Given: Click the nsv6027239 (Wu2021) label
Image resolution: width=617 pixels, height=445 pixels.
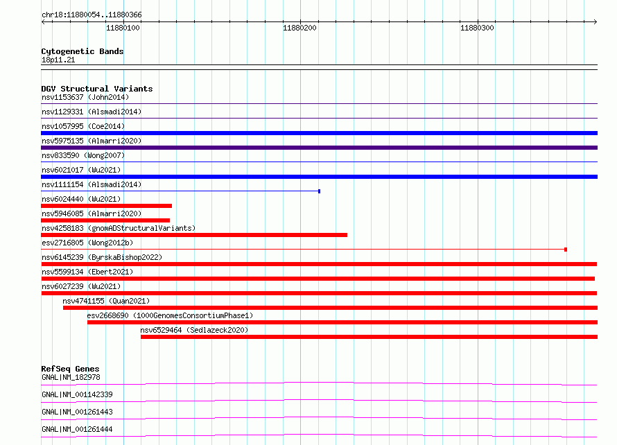Looking at the screenshot, I should point(81,286).
